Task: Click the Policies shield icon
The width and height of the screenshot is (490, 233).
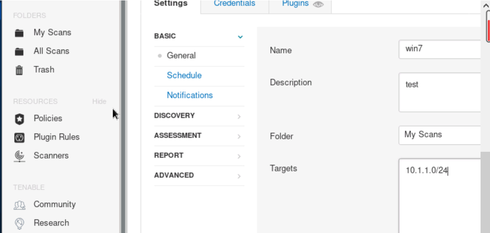Action: click(19, 119)
